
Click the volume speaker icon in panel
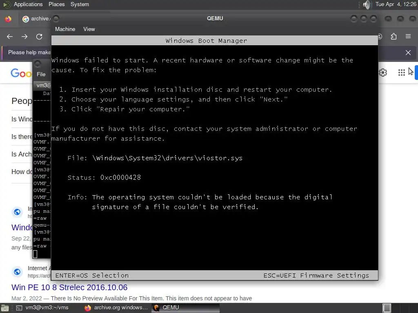[x=367, y=4]
